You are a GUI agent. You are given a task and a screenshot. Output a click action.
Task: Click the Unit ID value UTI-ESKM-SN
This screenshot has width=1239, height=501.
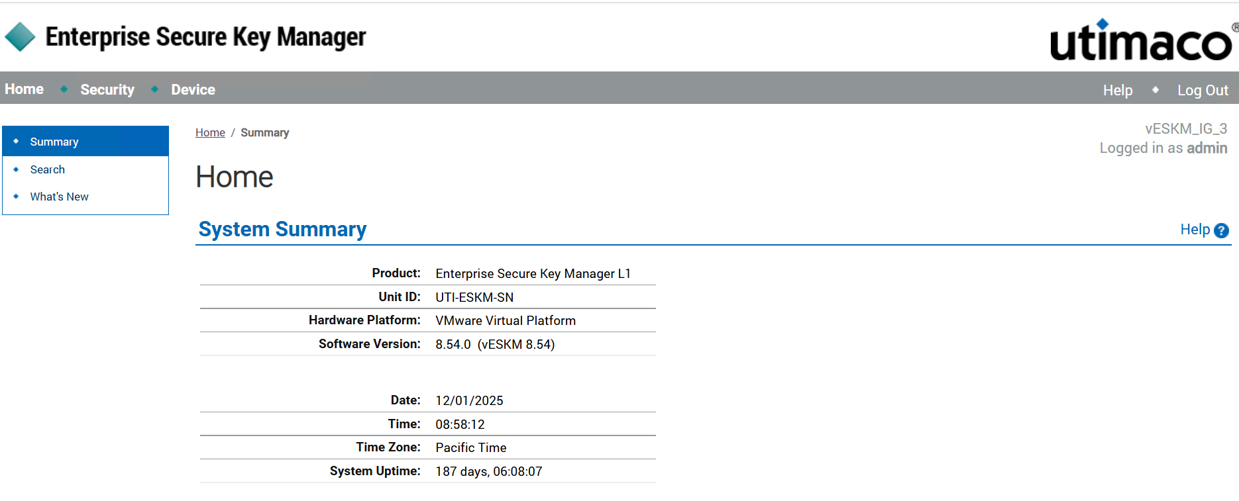coord(474,297)
